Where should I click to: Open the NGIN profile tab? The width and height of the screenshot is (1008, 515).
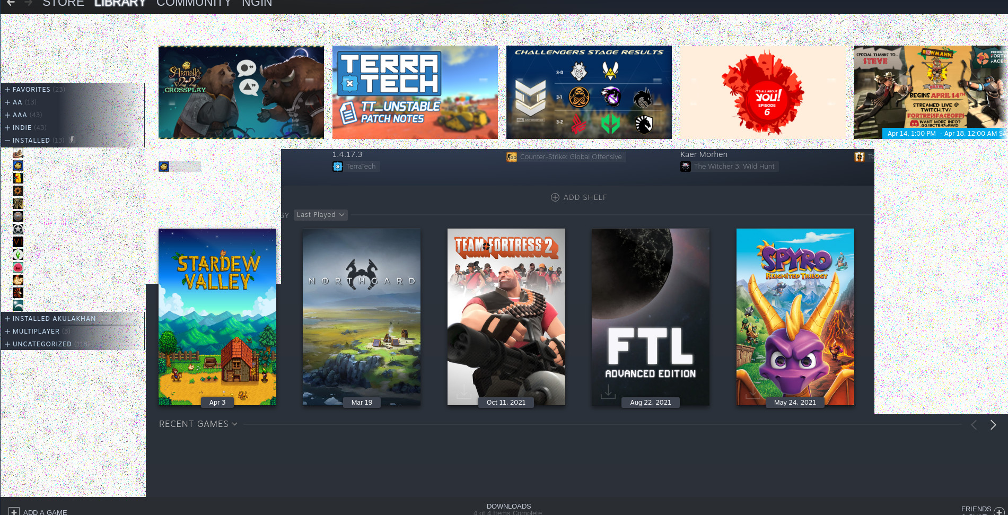[257, 3]
